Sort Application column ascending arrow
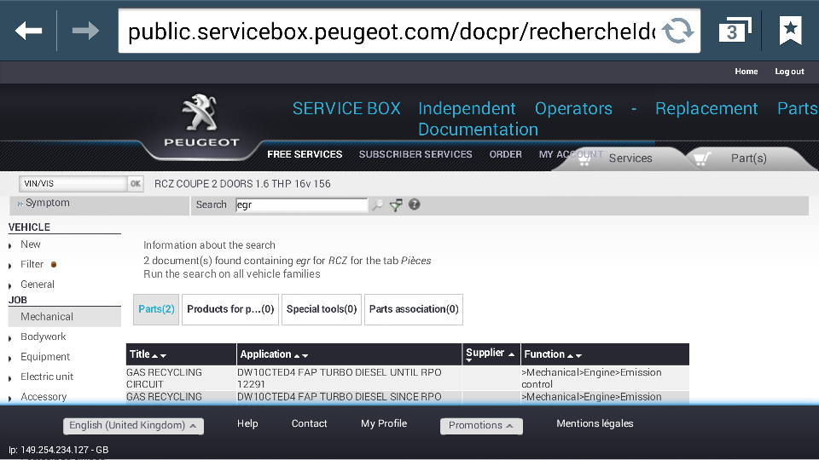The width and height of the screenshot is (819, 460). pos(297,356)
